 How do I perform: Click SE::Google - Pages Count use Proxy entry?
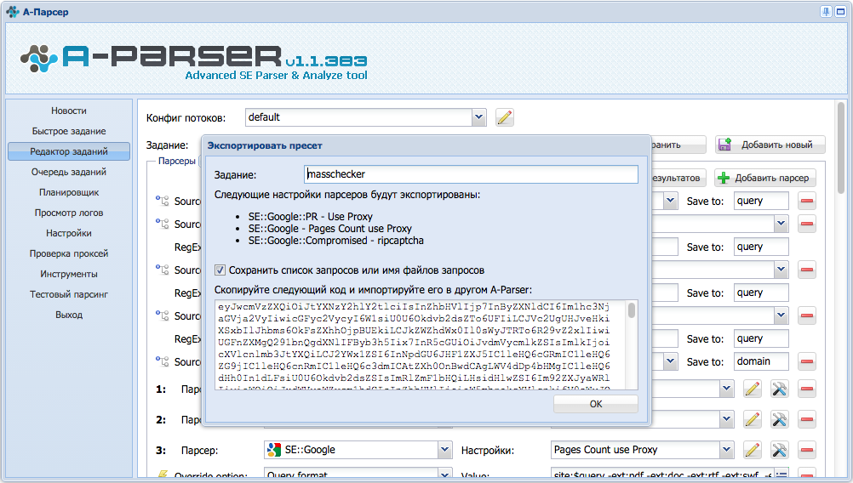point(329,229)
